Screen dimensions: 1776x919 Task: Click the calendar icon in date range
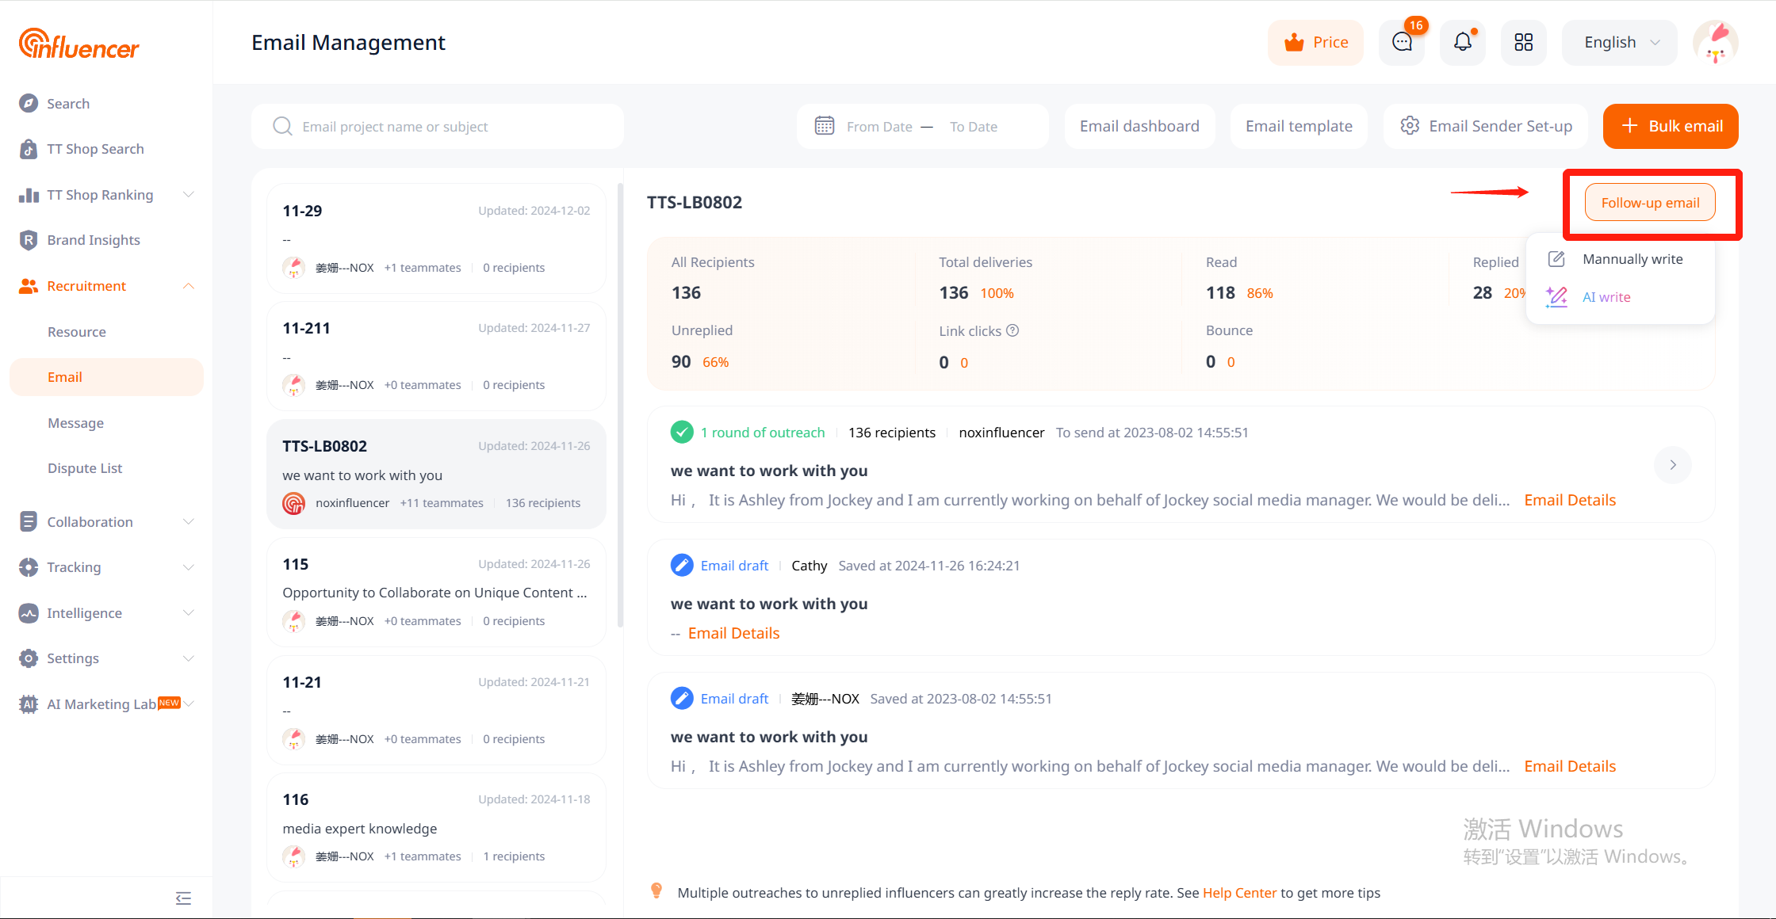coord(825,126)
